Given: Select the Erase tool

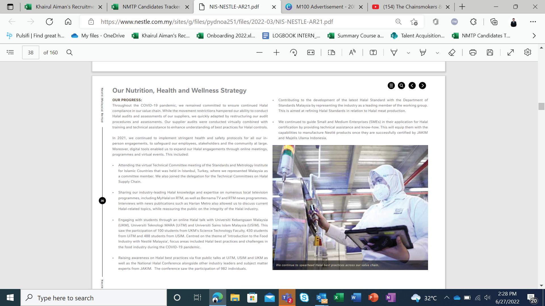Looking at the screenshot, I should pos(452,52).
